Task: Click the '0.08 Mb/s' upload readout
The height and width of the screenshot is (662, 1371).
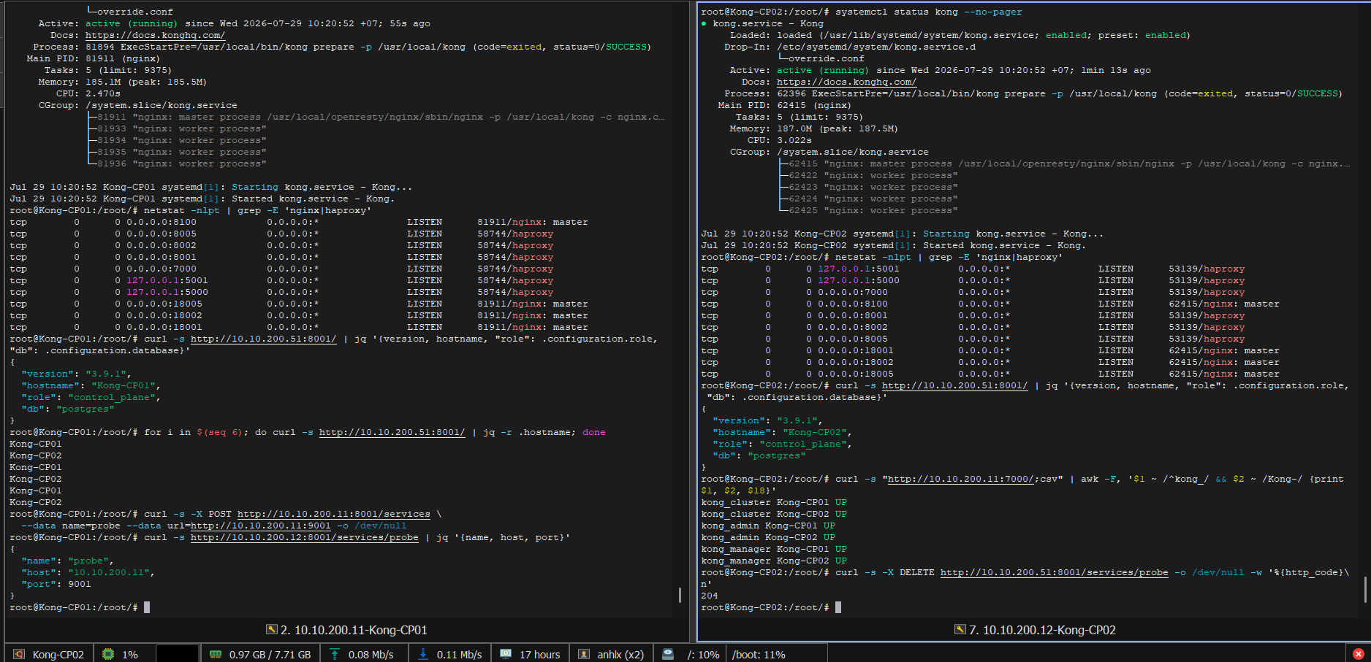Action: (371, 655)
